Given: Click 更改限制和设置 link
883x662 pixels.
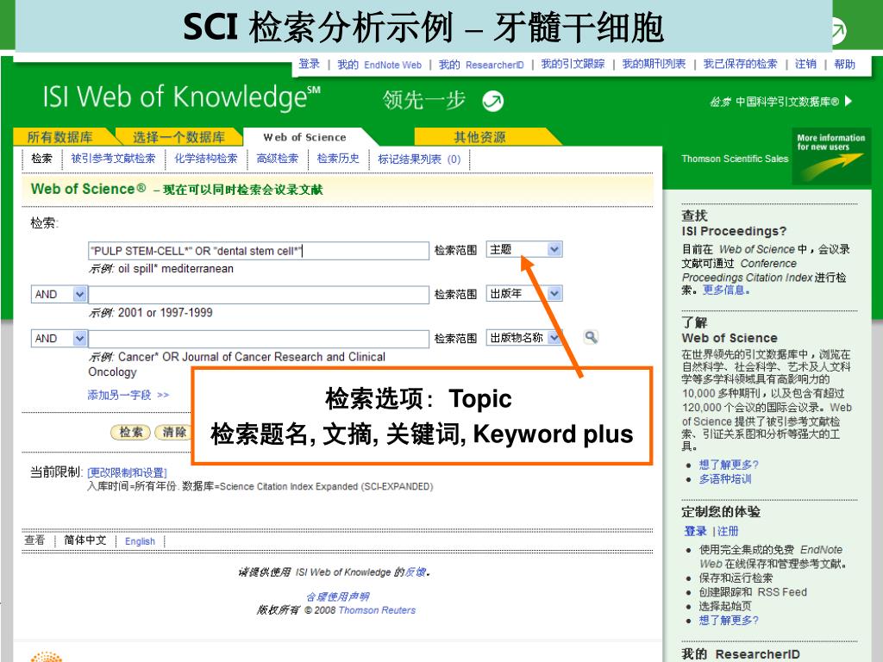Looking at the screenshot, I should click(x=127, y=473).
